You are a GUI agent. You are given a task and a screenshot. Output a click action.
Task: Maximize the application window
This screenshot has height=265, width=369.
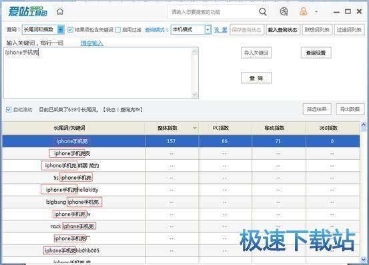(x=348, y=11)
